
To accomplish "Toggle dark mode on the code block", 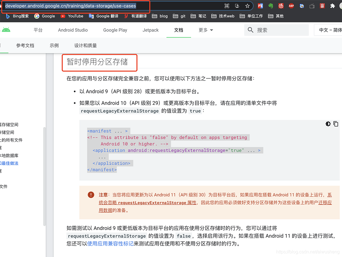I will (x=328, y=124).
